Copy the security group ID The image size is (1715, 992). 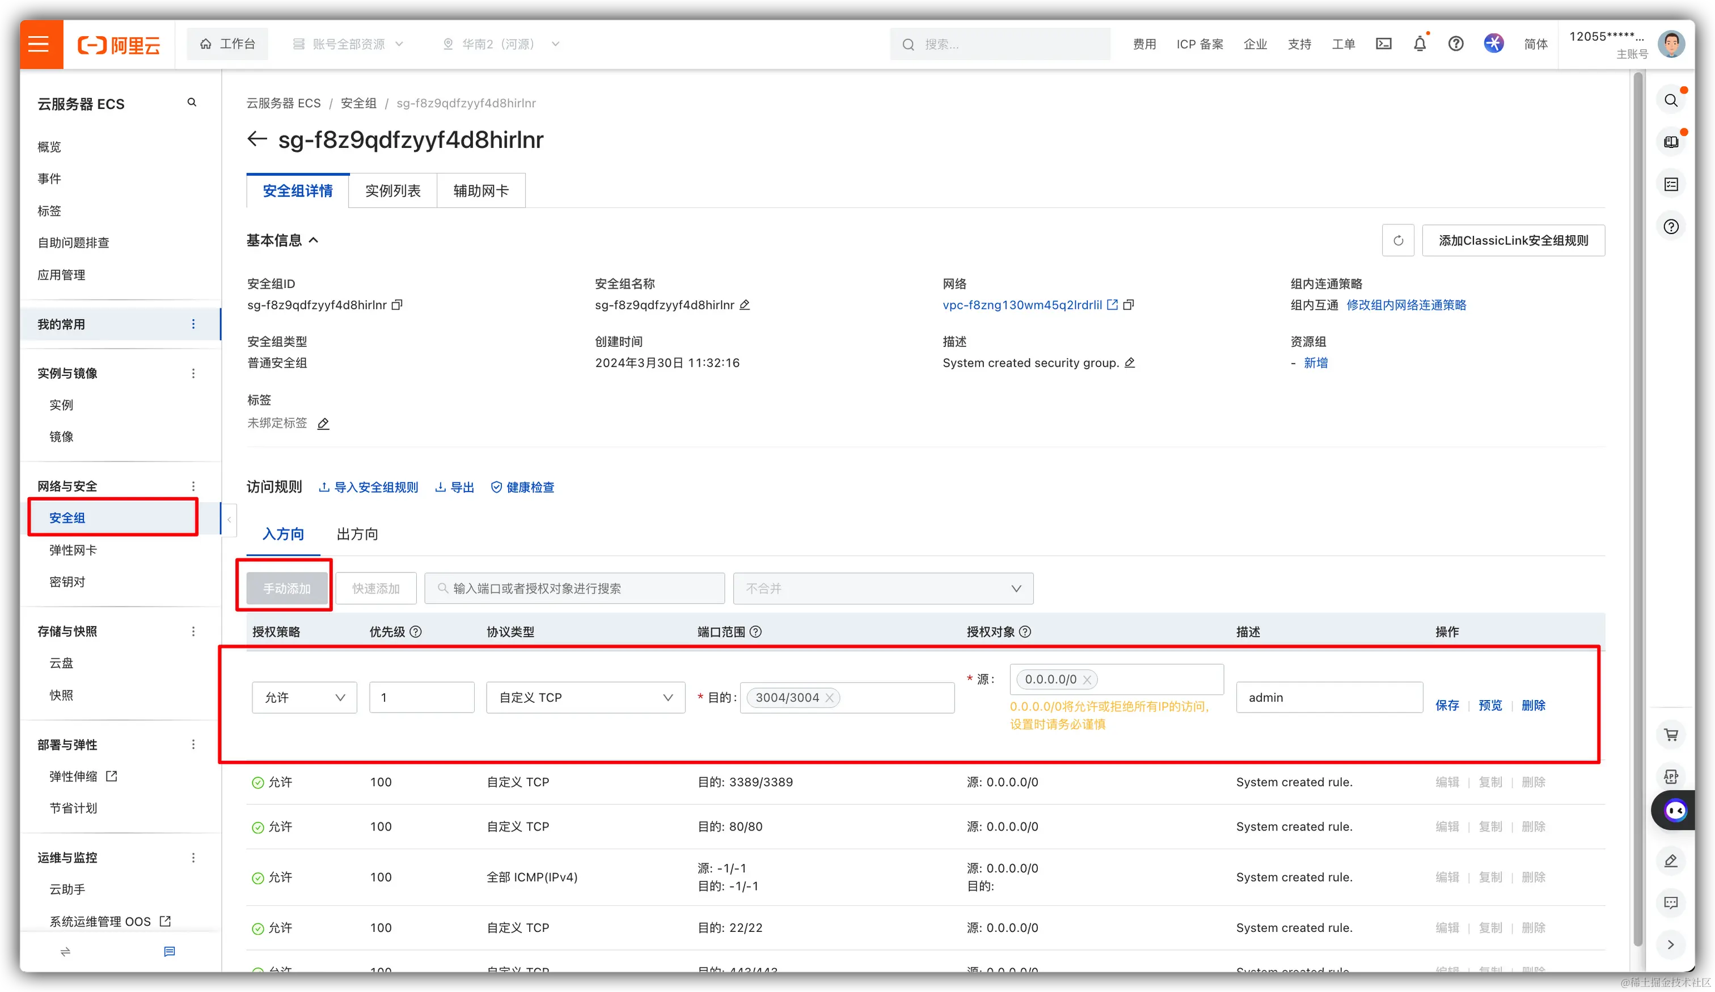pos(398,305)
